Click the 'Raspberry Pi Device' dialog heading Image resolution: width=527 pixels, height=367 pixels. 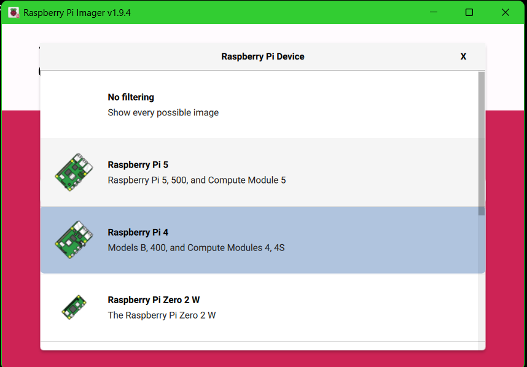[263, 56]
